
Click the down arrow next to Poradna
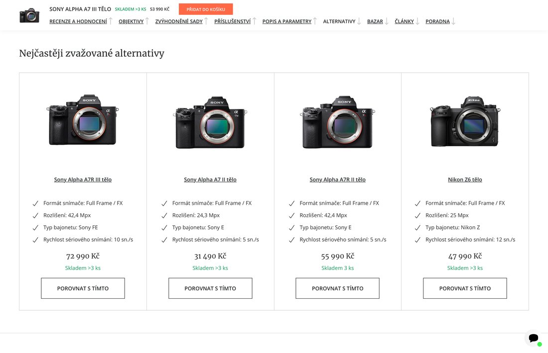tap(453, 21)
